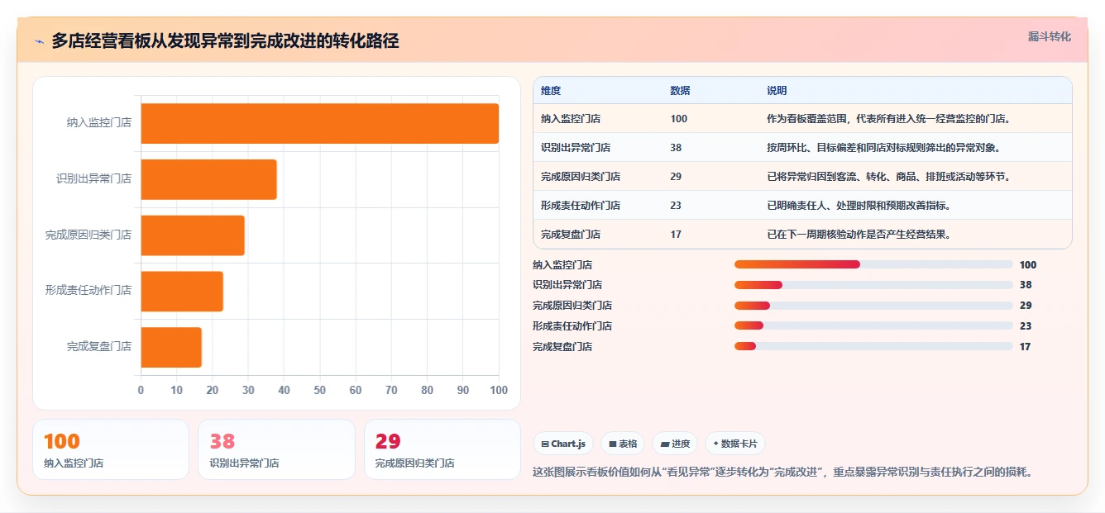Click the 完成复盘门店 progress bar
This screenshot has width=1105, height=513.
point(873,346)
